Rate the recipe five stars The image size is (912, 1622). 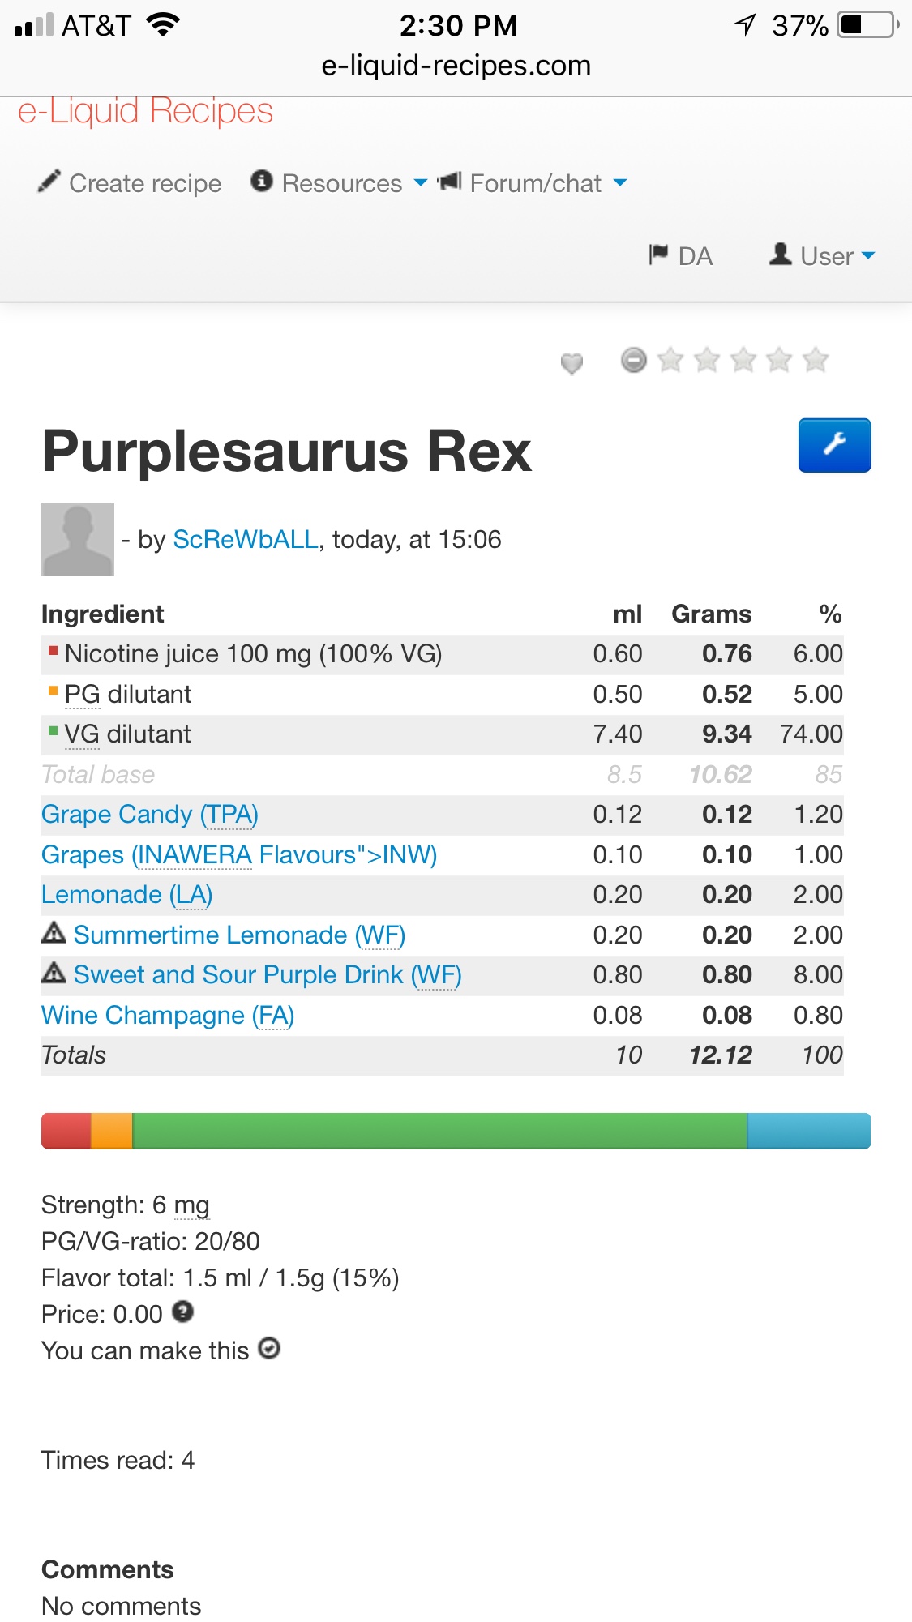tap(816, 360)
